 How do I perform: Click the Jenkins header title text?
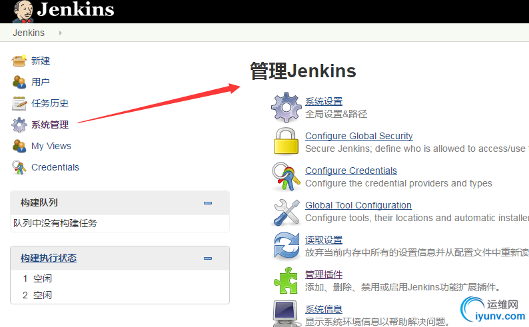tap(75, 9)
